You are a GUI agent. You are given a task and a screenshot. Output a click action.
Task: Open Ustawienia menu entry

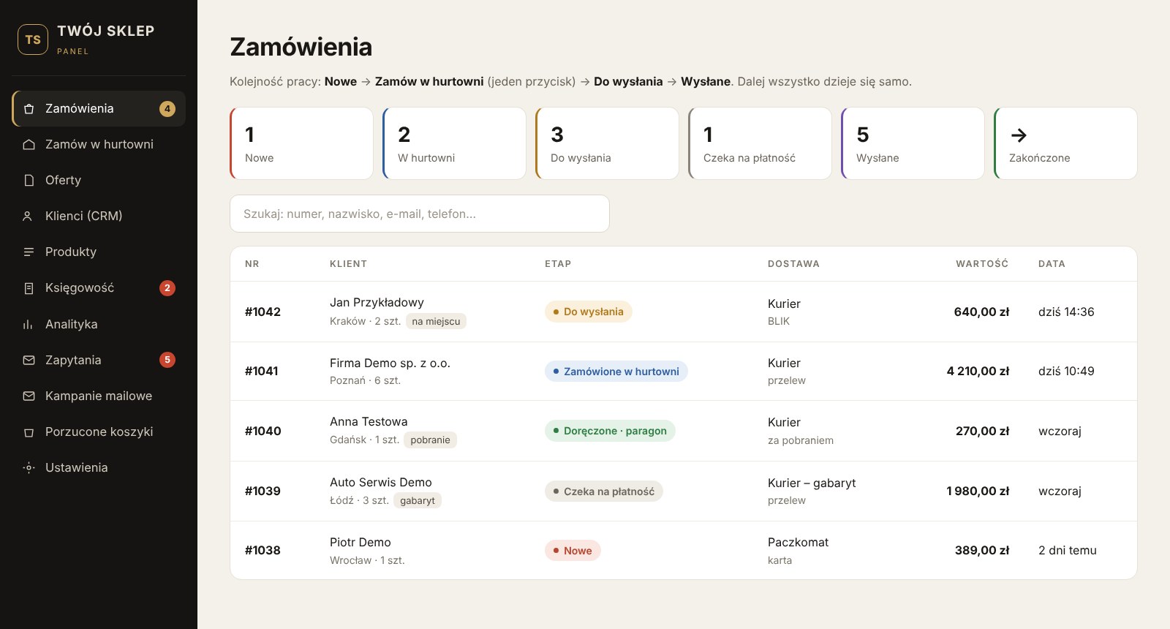[99, 467]
